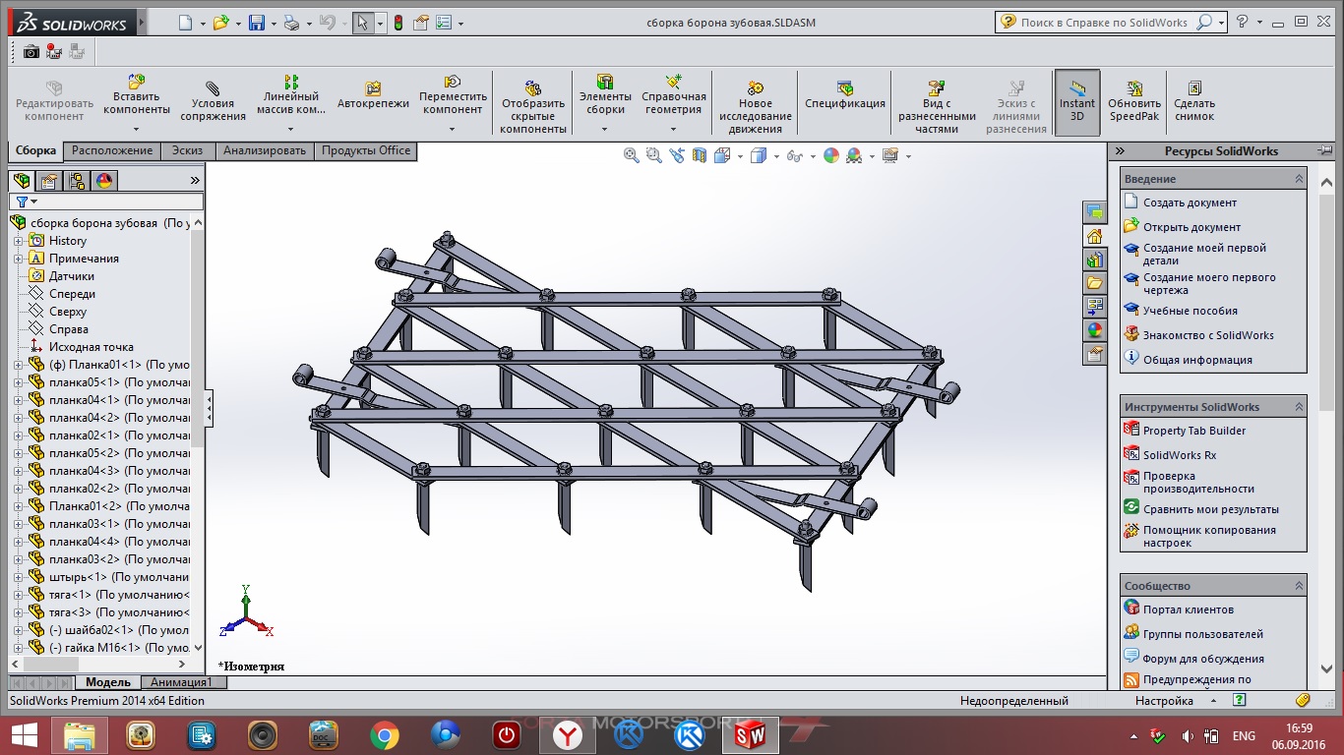This screenshot has width=1344, height=755.
Task: Click Создать документ link
Action: click(1190, 203)
